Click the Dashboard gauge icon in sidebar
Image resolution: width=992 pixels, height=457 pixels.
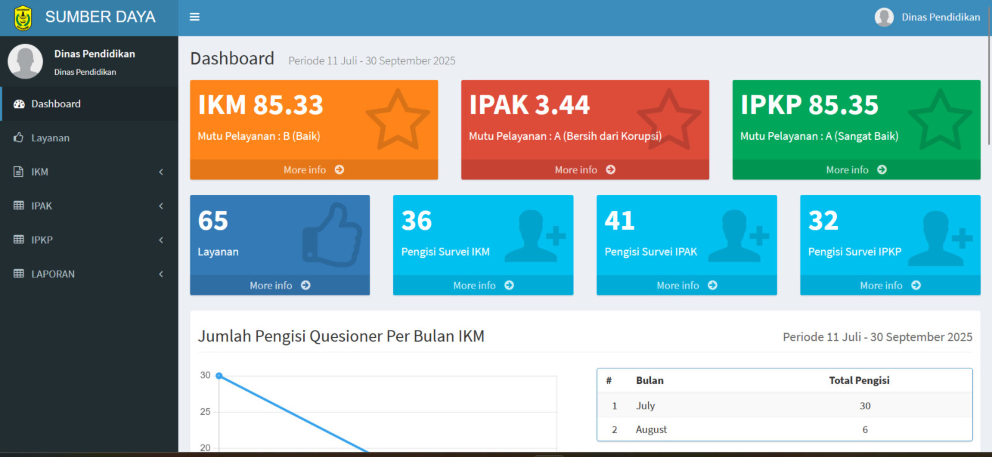tap(19, 104)
